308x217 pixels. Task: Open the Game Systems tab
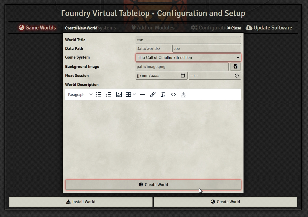coord(95,28)
